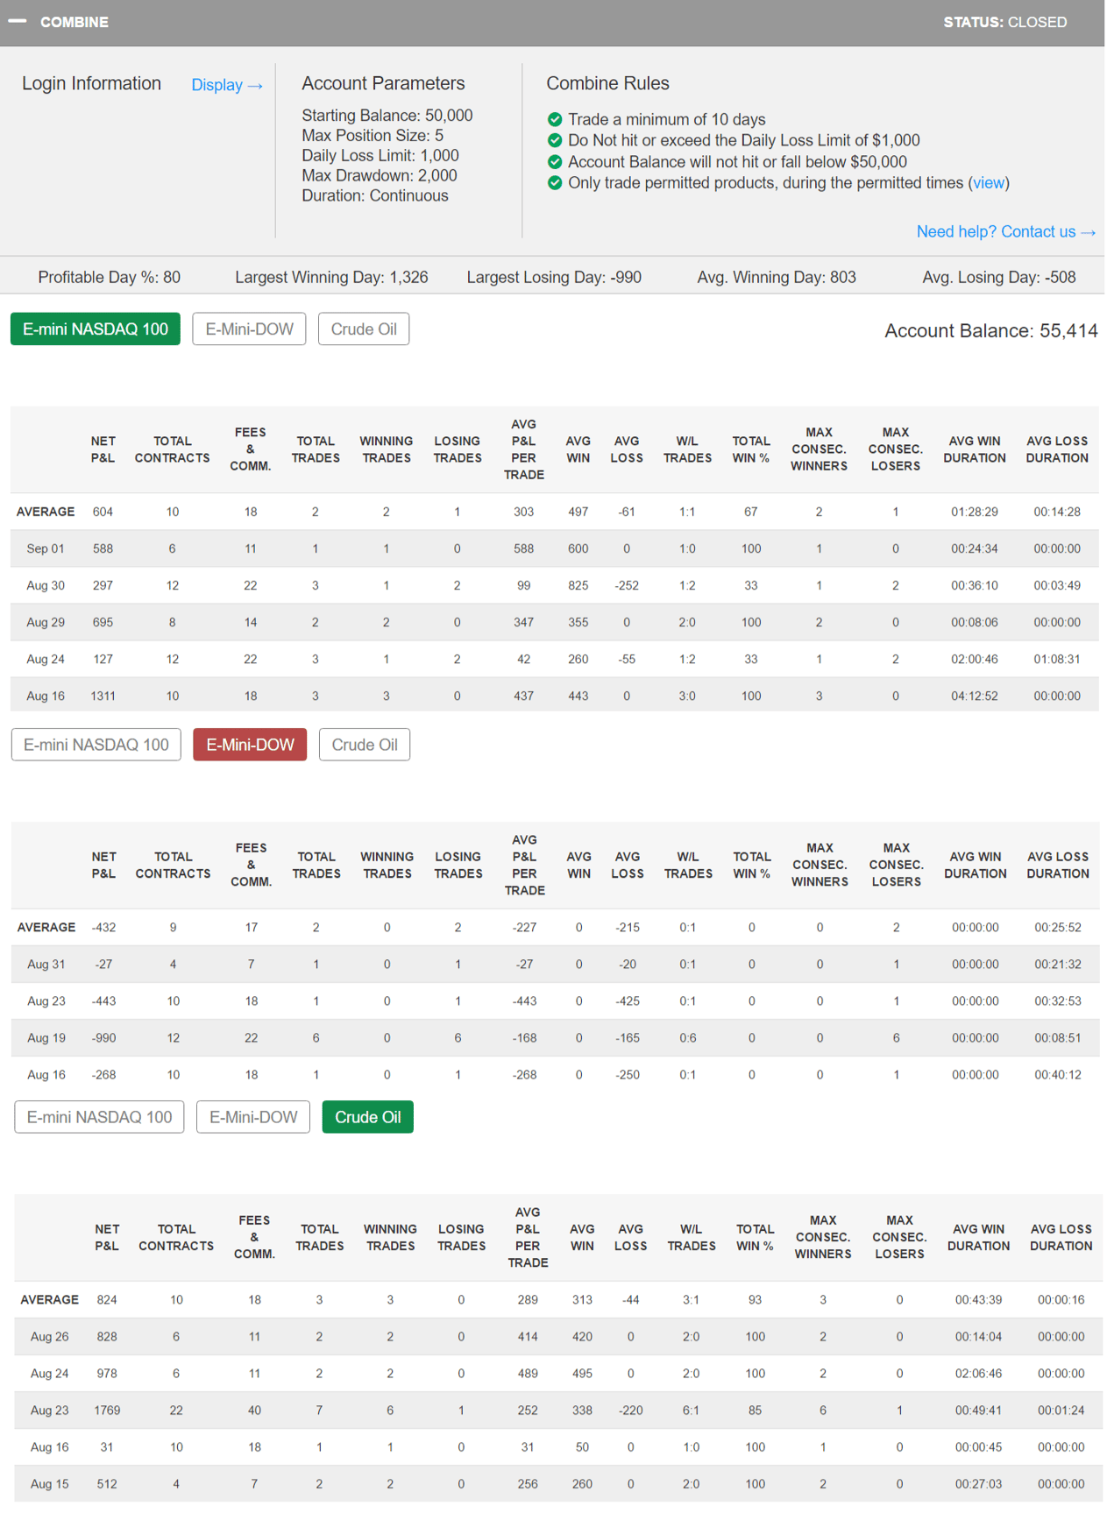Viewport: 1107px width, 1520px height.
Task: Select Crude Oil tab in the first tab row
Action: (x=364, y=329)
